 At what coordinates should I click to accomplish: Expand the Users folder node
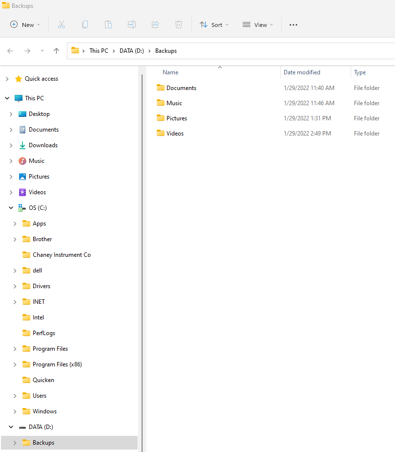click(x=15, y=396)
